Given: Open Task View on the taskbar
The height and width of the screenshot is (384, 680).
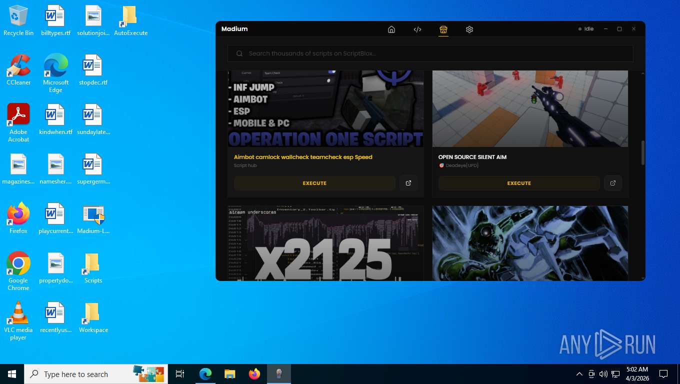Looking at the screenshot, I should (180, 374).
